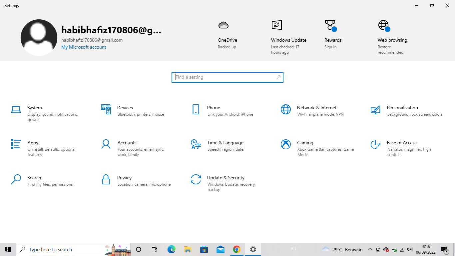Click the OneDrive error tray icon
This screenshot has width=455, height=256.
pyautogui.click(x=386, y=249)
